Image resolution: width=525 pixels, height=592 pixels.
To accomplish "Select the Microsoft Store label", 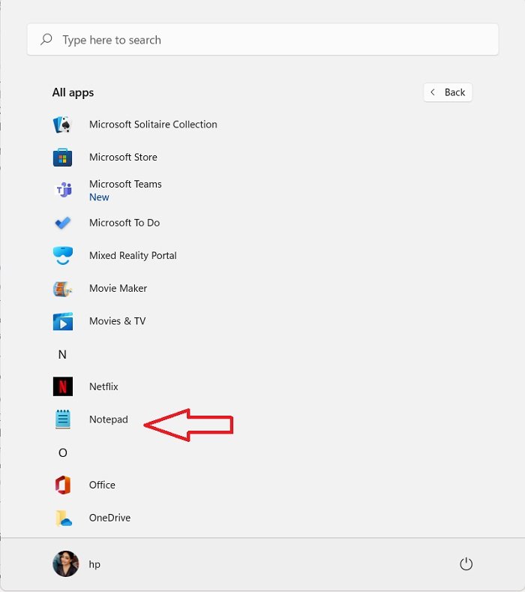I will click(123, 157).
